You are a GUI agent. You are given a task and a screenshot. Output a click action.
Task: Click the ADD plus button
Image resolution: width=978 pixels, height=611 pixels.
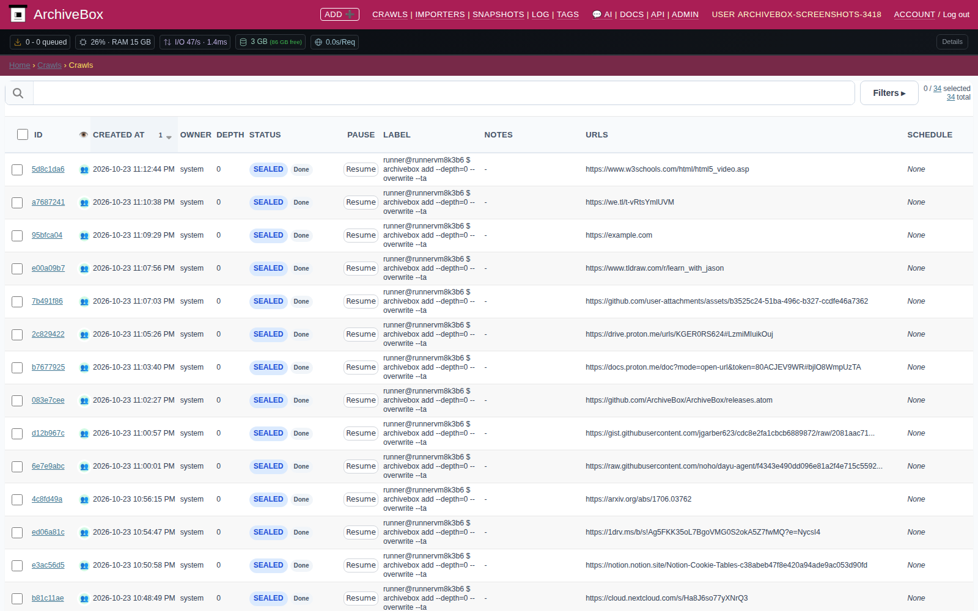click(340, 14)
